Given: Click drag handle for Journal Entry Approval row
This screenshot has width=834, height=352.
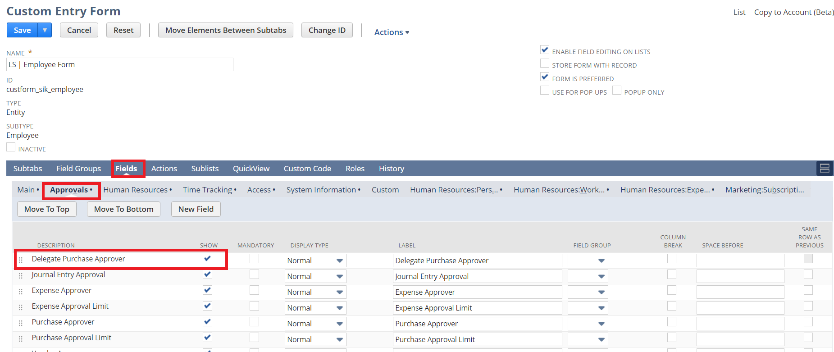Looking at the screenshot, I should [21, 276].
